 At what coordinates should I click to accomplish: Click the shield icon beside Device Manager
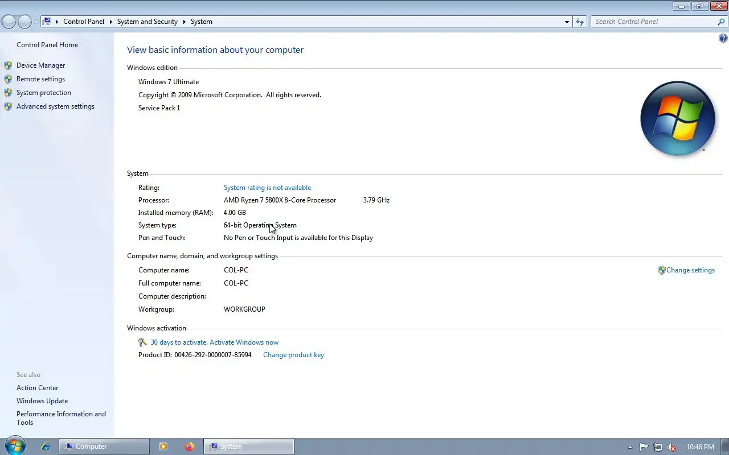click(x=8, y=65)
